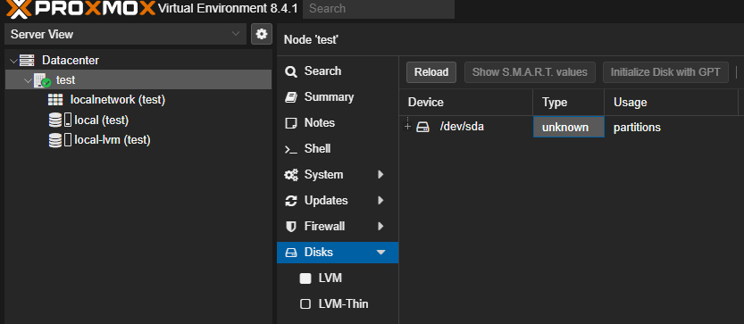Select the Datacenter tree label
This screenshot has height=324, width=744.
click(x=71, y=61)
